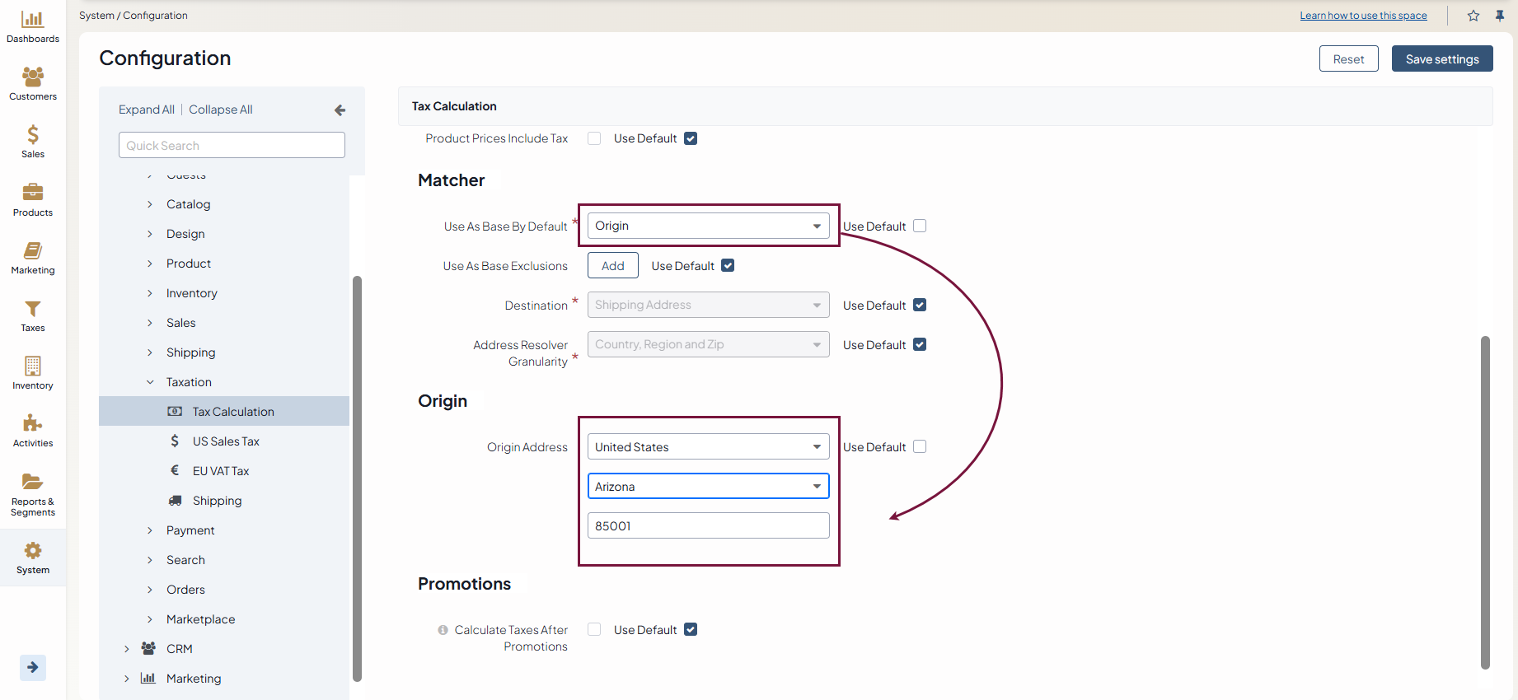Viewport: 1518px width, 700px height.
Task: Open the Learn how to use this space link
Action: coord(1363,16)
